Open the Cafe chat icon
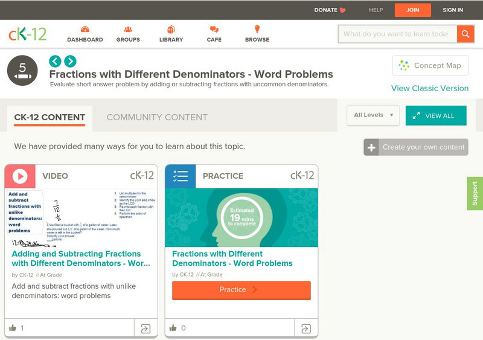 point(214,30)
